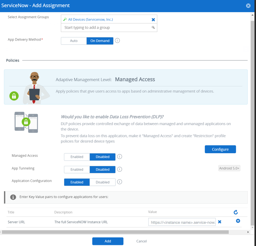The width and height of the screenshot is (256, 246).
Task: Click the vertical scrollbar up arrow
Action: tap(253, 15)
